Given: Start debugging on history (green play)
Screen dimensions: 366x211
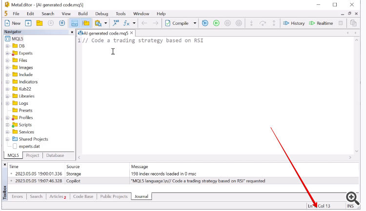Looking at the screenshot, I should (216, 23).
